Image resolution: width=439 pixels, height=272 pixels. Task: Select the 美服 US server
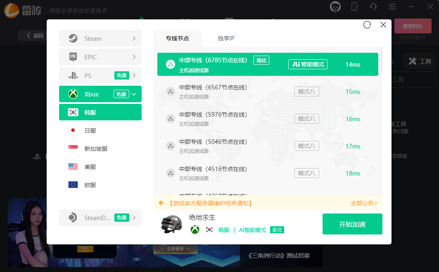100,167
